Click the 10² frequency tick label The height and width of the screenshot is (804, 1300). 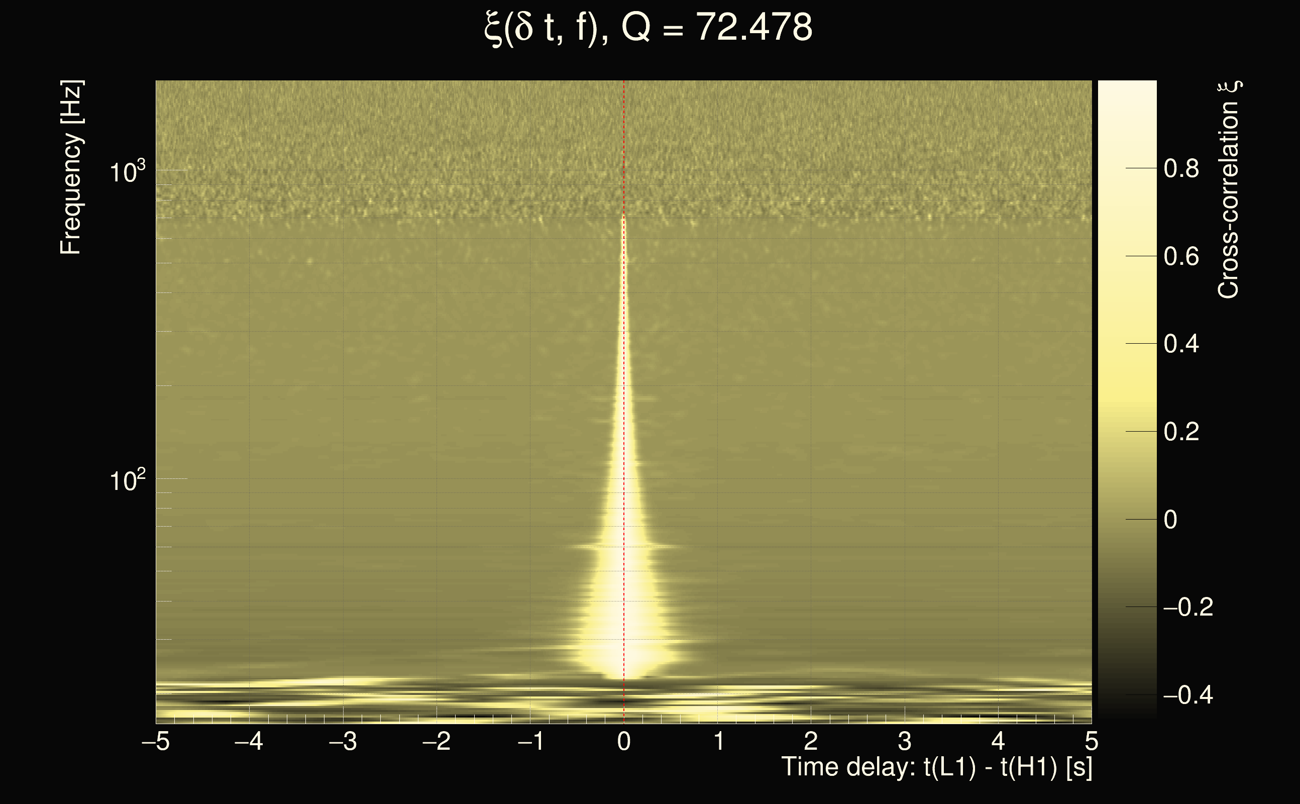pos(127,479)
